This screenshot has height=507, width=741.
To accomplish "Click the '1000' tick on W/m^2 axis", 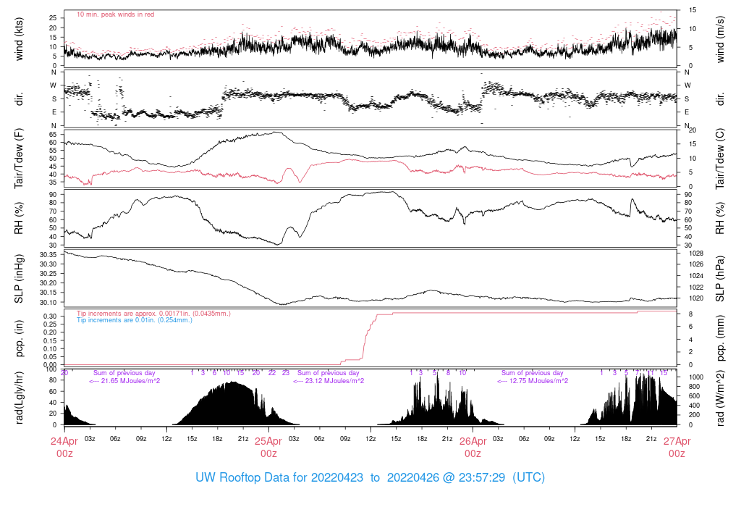I will point(697,377).
